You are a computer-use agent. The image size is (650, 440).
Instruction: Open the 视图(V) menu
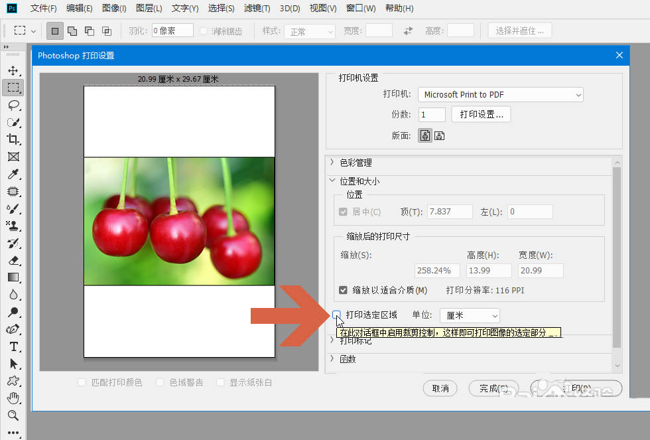tap(323, 8)
